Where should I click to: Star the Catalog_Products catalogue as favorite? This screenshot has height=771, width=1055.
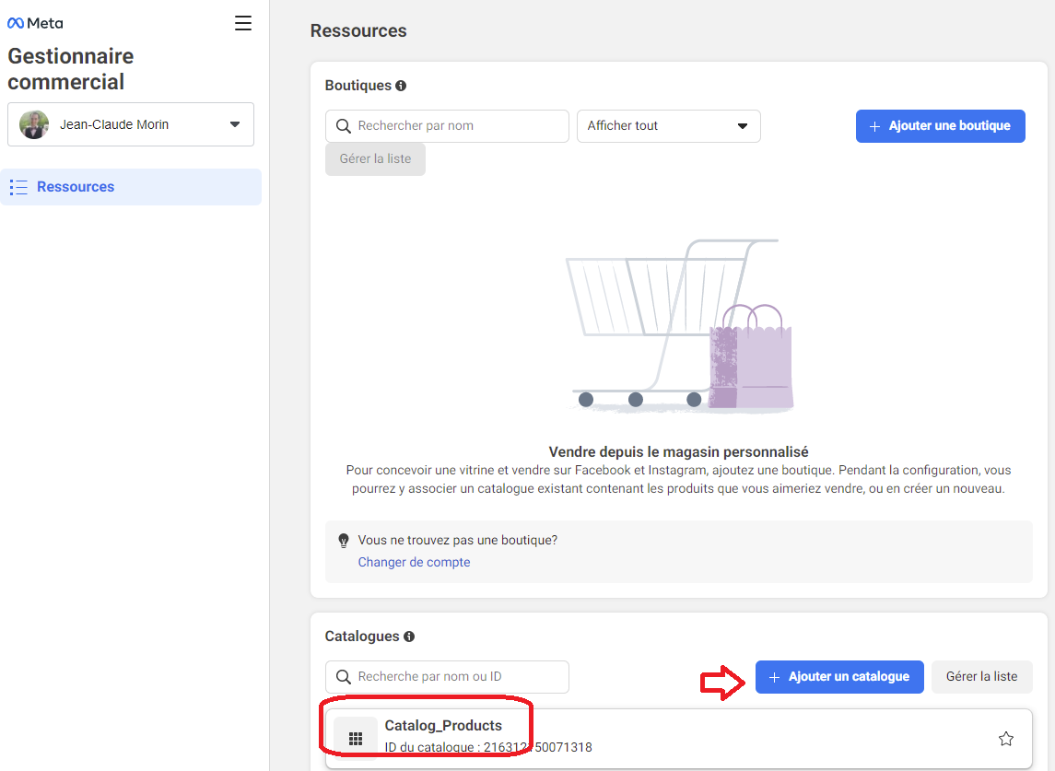pyautogui.click(x=1006, y=739)
